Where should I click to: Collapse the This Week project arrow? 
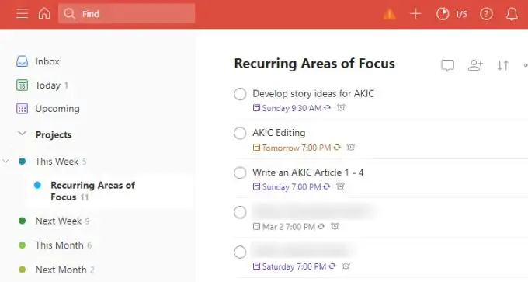(5, 161)
